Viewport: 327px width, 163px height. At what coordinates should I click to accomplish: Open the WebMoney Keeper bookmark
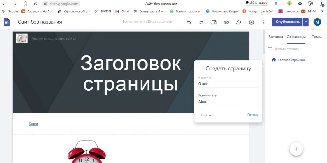click(222, 12)
